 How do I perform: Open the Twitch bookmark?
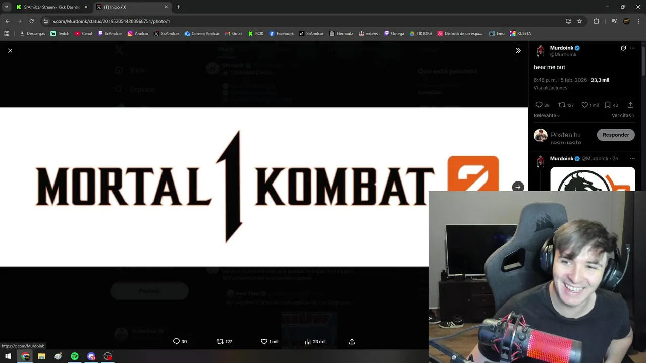pos(60,33)
